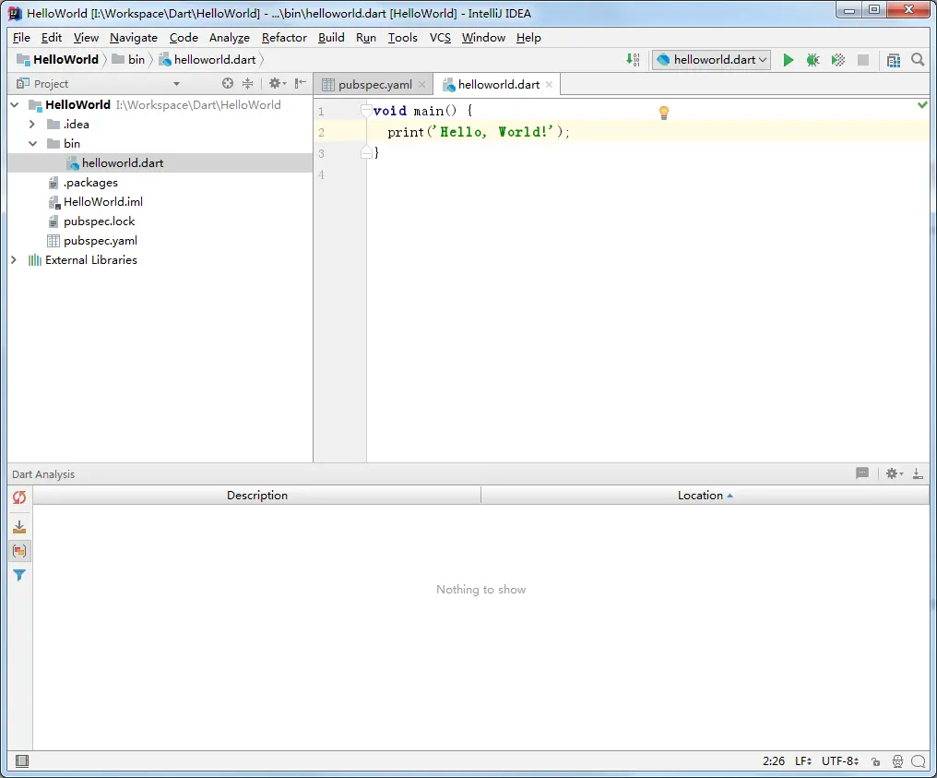This screenshot has width=937, height=778.
Task: Toggle group by severity icon in Dart Analysis
Action: pos(19,551)
